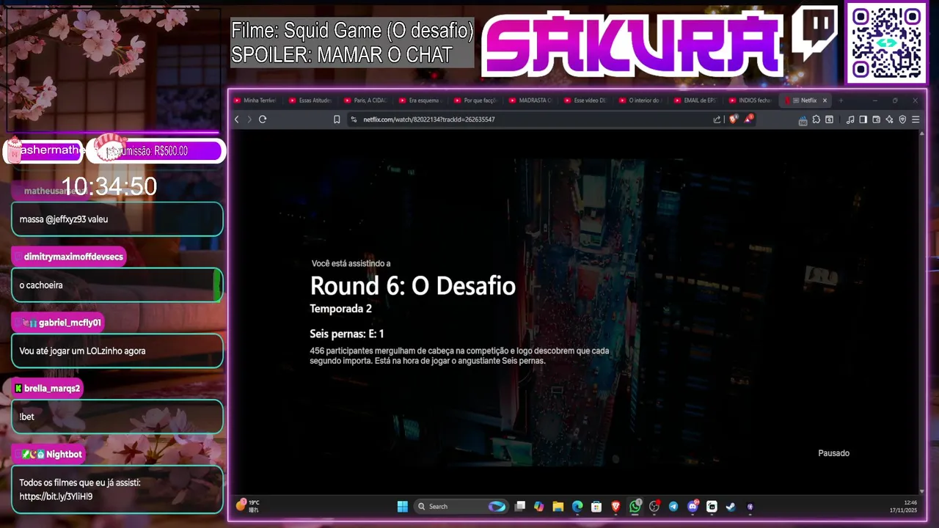Switch to the 'Essas Atitudes' tab

click(310, 100)
